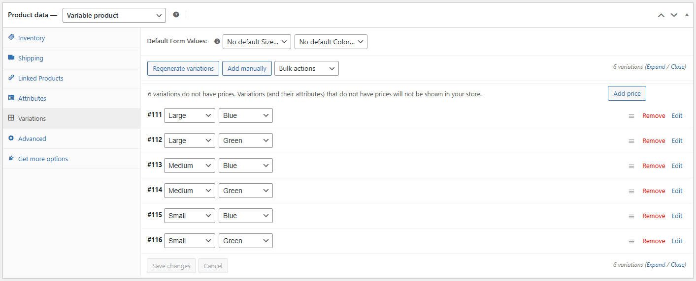This screenshot has height=281, width=696.
Task: Open the Inventory tab
Action: tap(71, 38)
